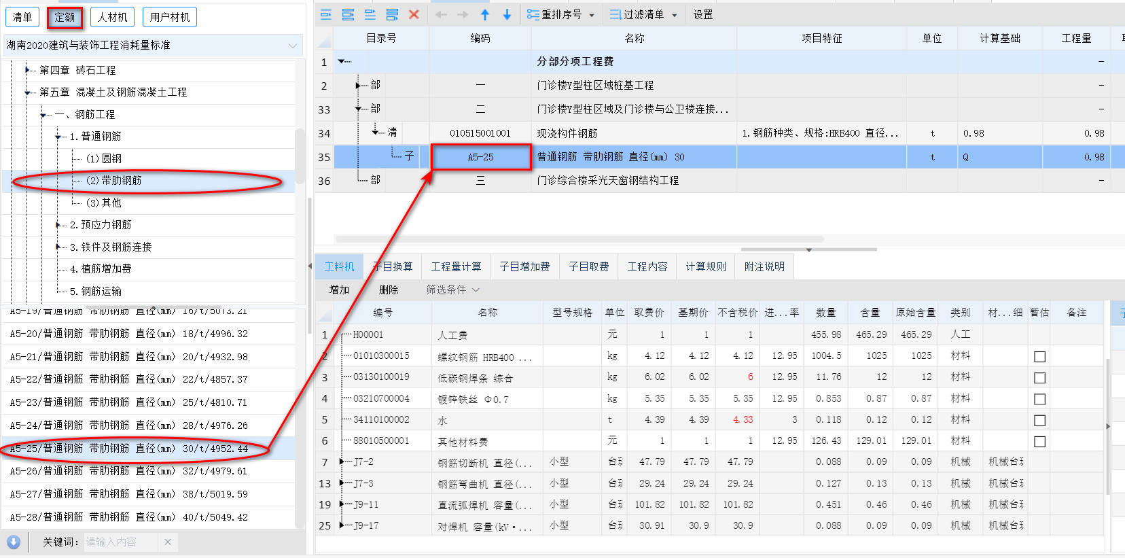Expand the 筛选条件 filter dropdown
Screen dimensions: 1125x558
[476, 290]
